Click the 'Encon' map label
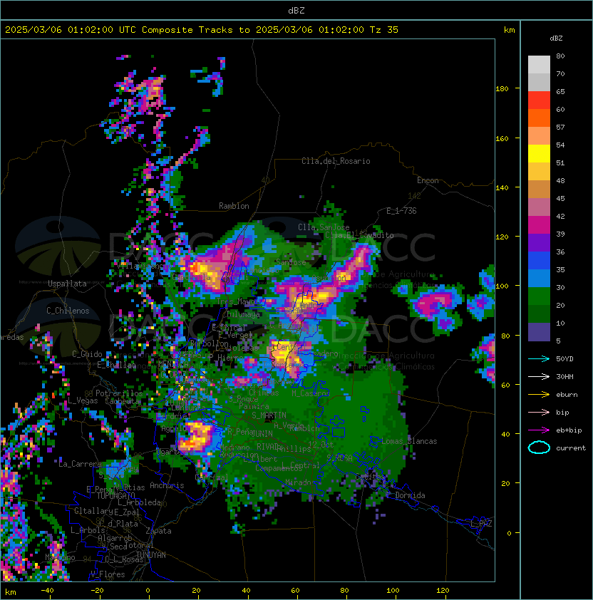This screenshot has width=593, height=600. point(428,180)
